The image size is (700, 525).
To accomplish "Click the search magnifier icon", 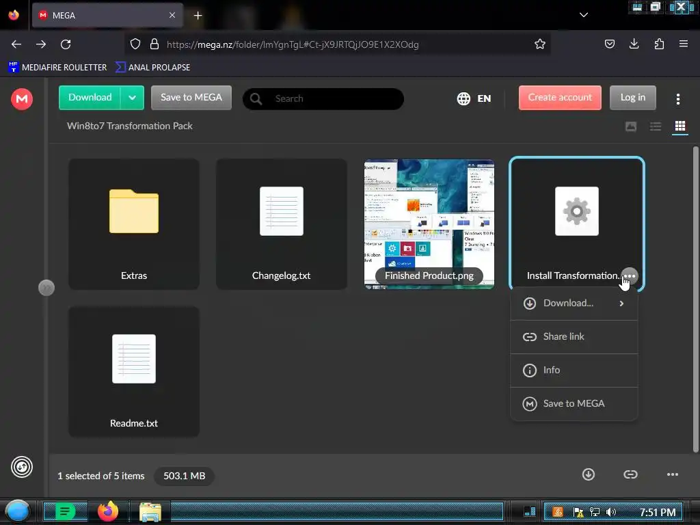I will 256,98.
